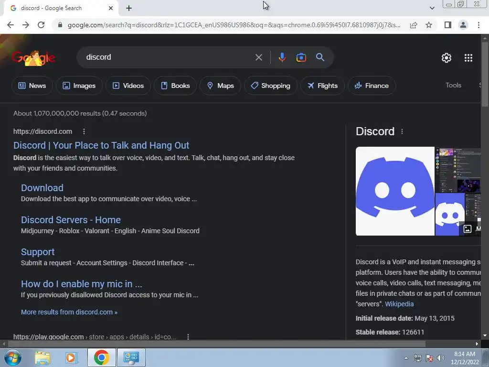
Task: Open Discord knowledge panel options menu
Action: tap(402, 131)
